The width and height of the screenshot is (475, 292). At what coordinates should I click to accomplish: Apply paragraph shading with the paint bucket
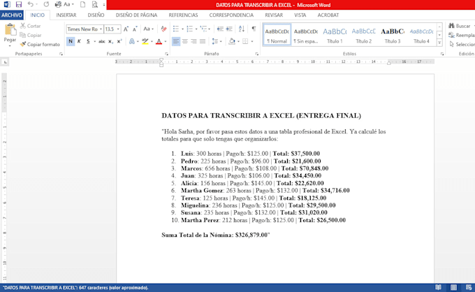[232, 41]
